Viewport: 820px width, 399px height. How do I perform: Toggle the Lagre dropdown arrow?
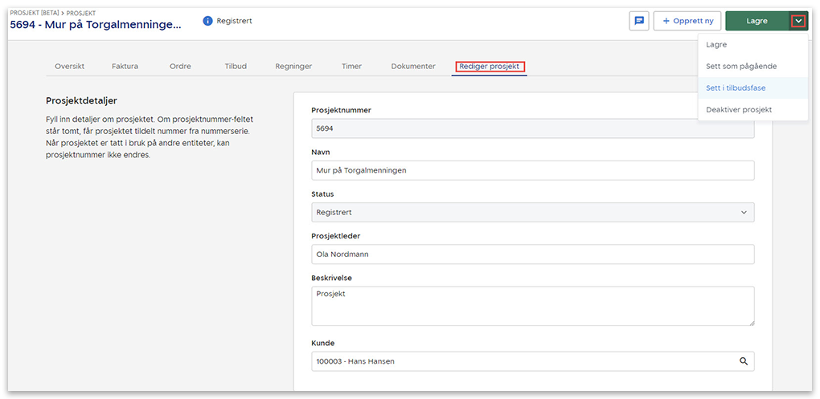797,22
